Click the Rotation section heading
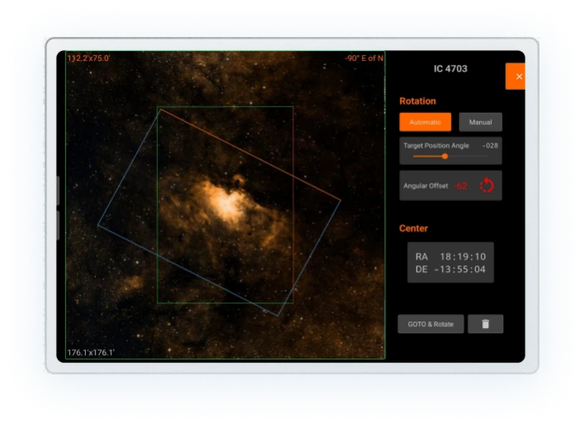584x427 pixels. [x=417, y=101]
